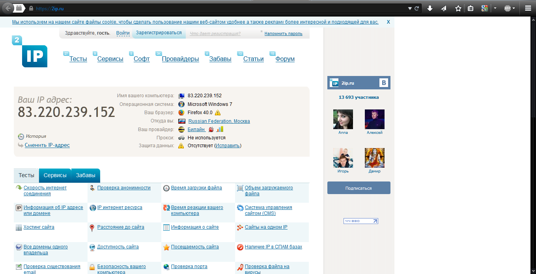Click the colored bar chart icon beside Билайн
The image size is (536, 274).
pyautogui.click(x=220, y=129)
